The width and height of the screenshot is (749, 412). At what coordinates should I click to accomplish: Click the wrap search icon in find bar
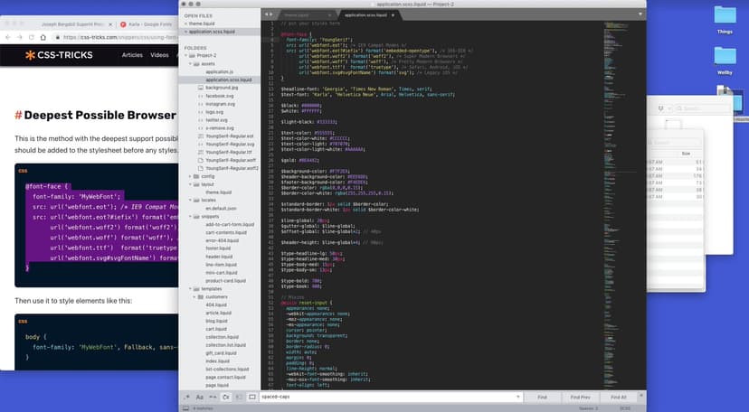pos(225,397)
